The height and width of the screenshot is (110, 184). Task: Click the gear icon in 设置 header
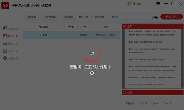click(x=124, y=92)
